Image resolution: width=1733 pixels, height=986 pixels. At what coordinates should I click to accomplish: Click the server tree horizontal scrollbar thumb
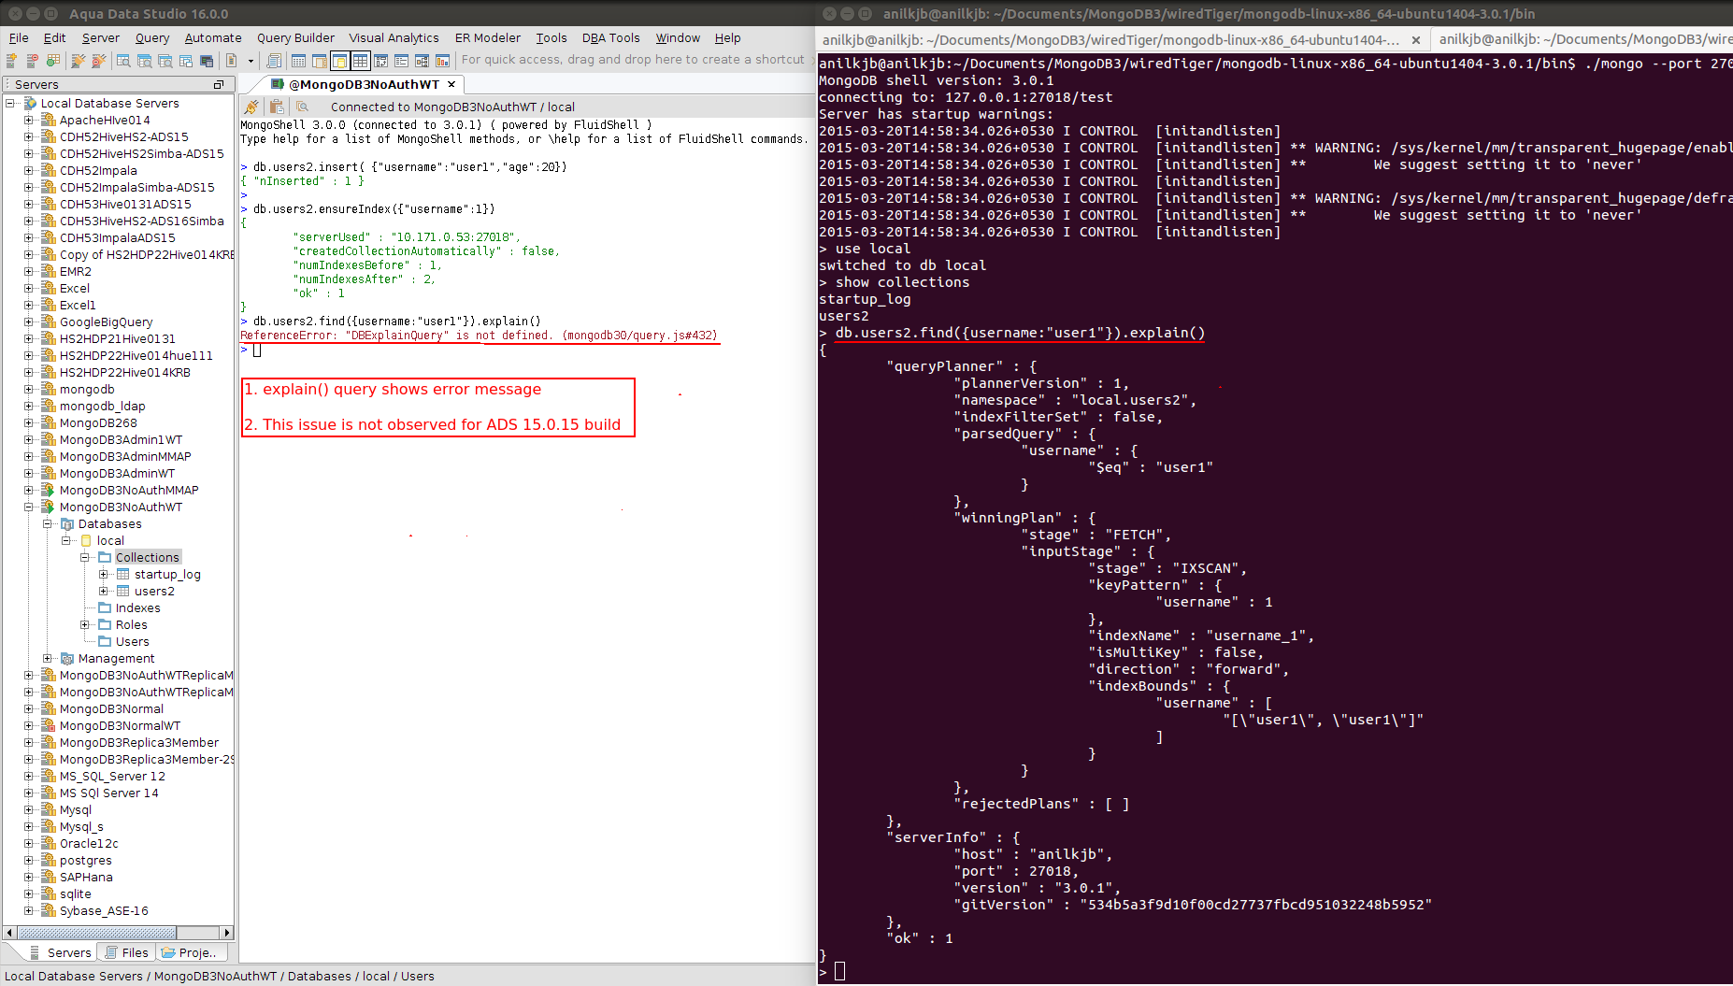coord(97,933)
